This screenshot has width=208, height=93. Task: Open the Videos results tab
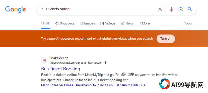108,23
